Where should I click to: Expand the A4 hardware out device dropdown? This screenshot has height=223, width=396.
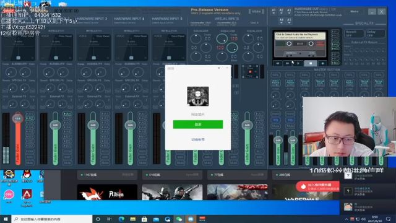click(x=282, y=20)
